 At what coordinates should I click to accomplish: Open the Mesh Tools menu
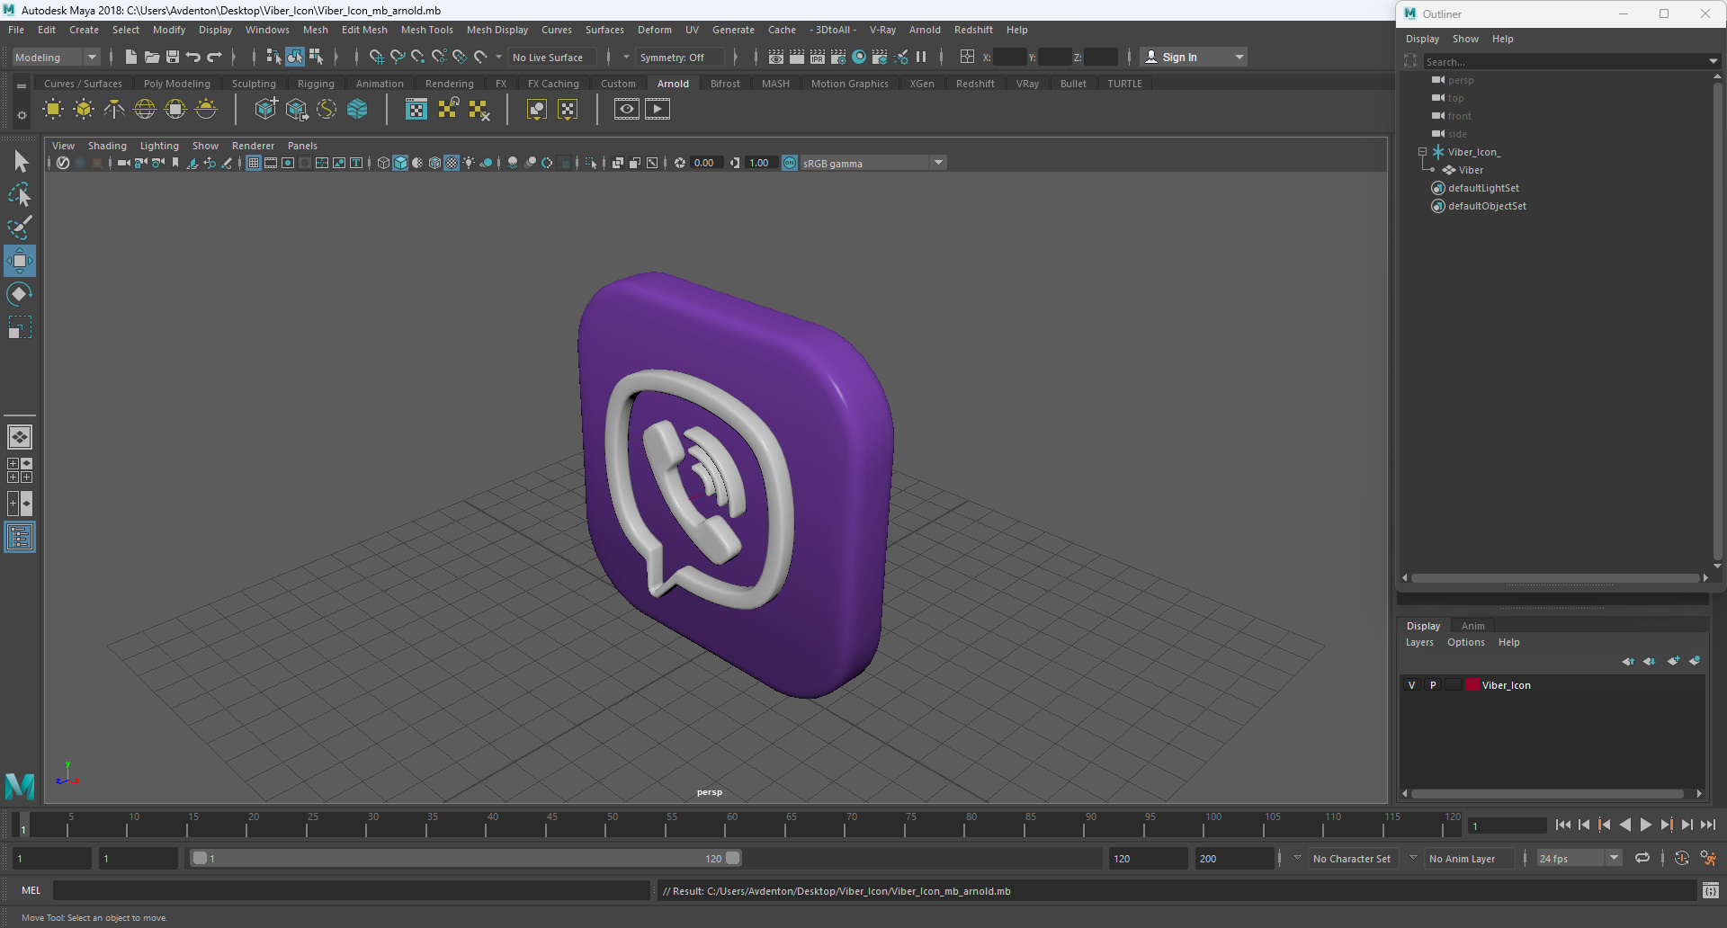click(x=426, y=30)
